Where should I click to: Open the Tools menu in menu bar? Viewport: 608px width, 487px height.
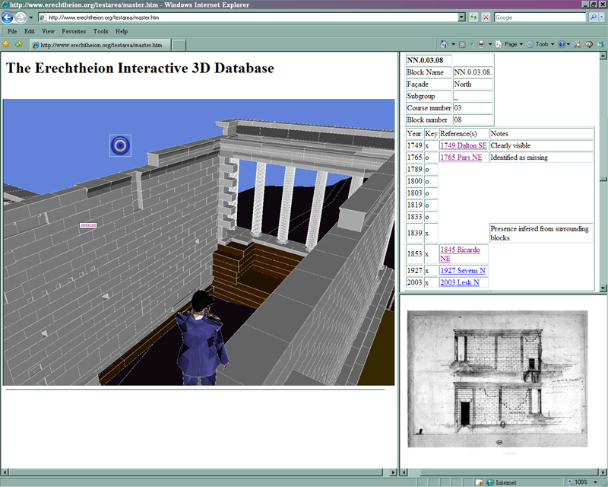pos(100,31)
